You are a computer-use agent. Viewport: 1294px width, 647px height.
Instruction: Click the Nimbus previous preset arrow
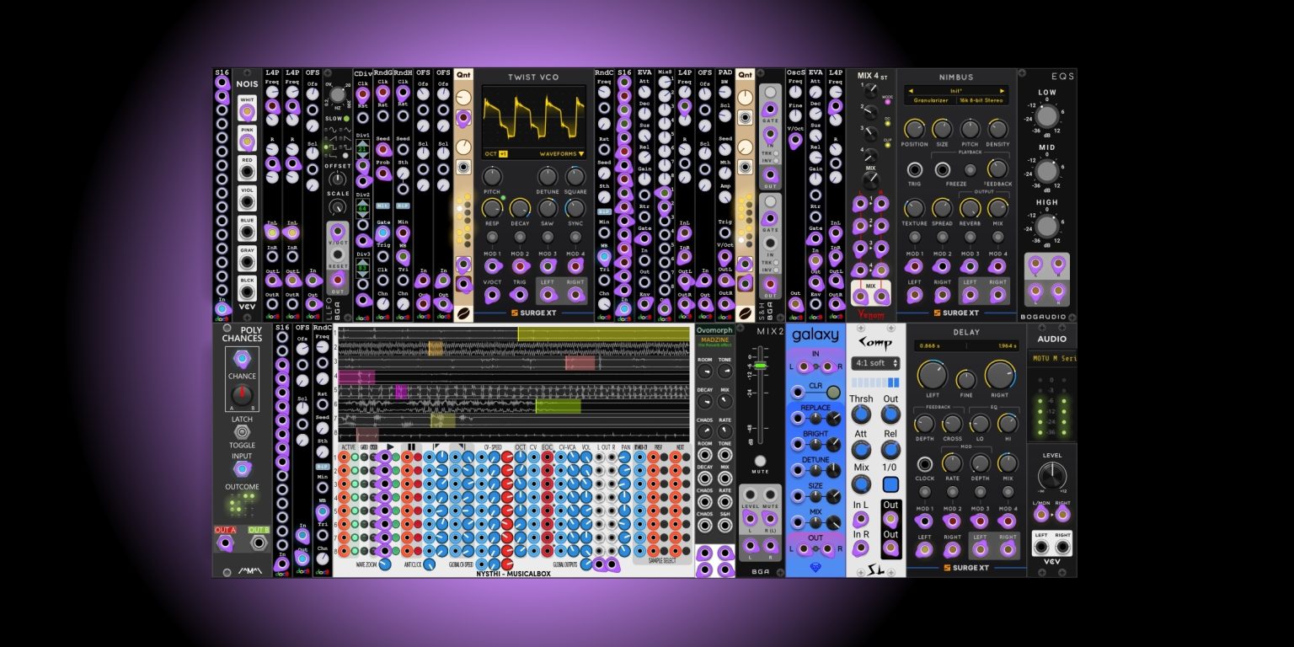click(910, 90)
